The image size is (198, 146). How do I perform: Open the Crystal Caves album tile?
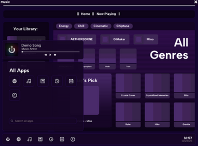click(128, 86)
